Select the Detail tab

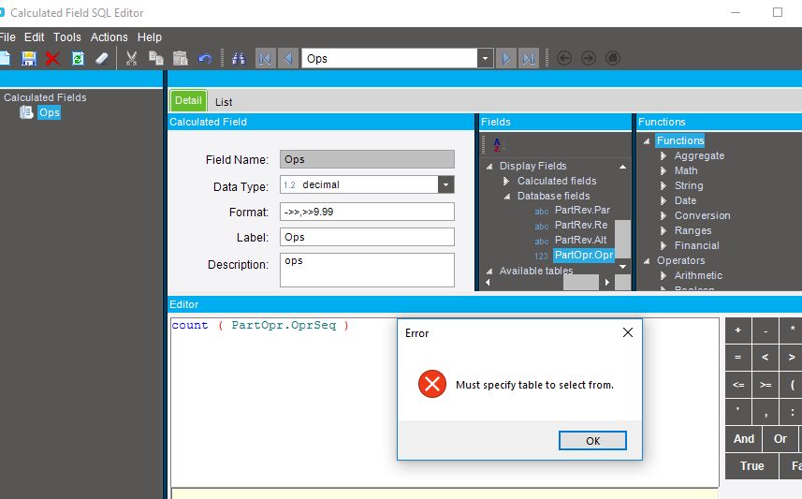188,100
